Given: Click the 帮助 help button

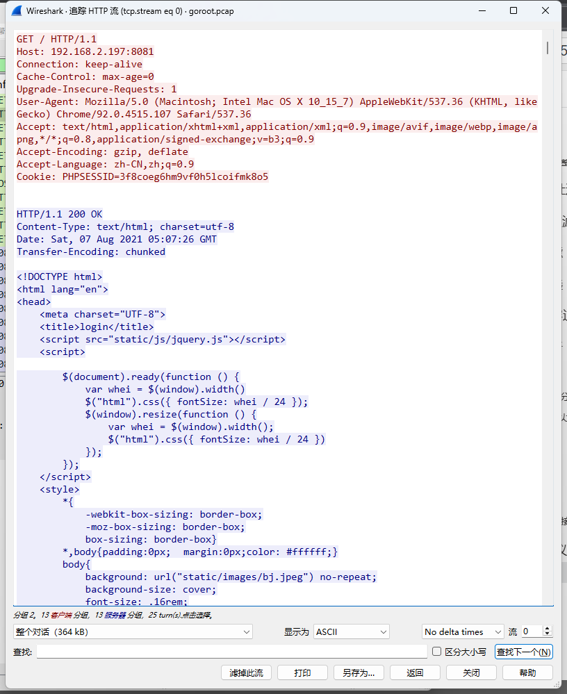Looking at the screenshot, I should click(x=527, y=672).
